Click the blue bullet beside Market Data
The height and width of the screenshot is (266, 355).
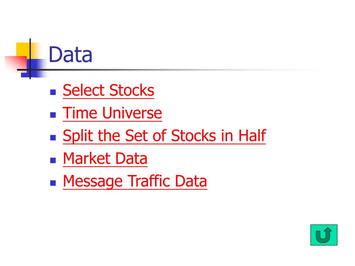pyautogui.click(x=53, y=160)
